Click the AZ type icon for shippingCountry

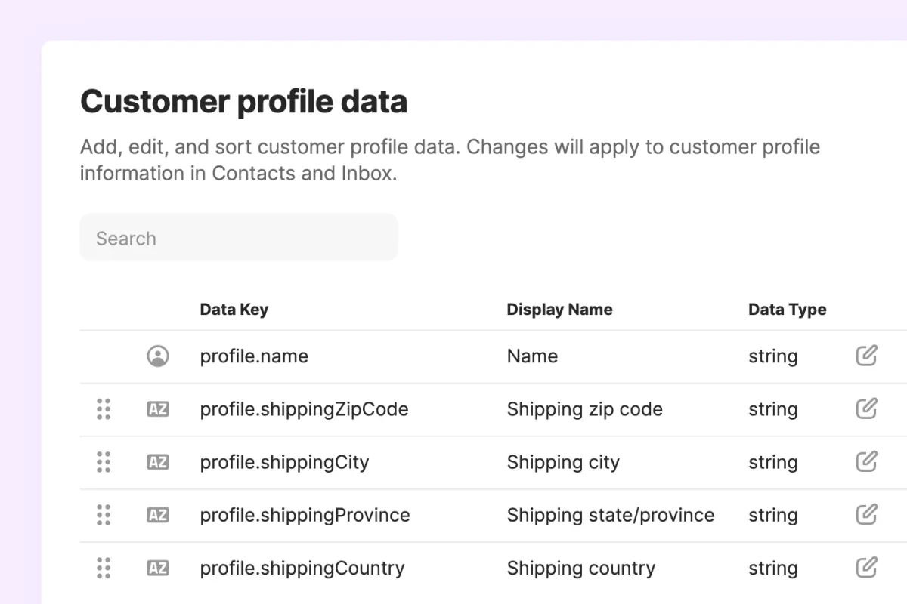click(x=158, y=568)
